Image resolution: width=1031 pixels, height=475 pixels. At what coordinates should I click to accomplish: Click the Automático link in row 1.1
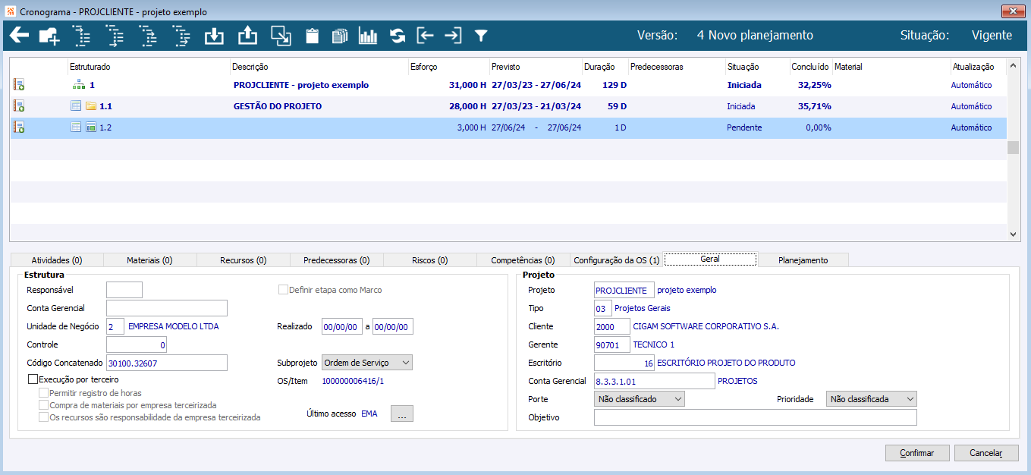(972, 106)
